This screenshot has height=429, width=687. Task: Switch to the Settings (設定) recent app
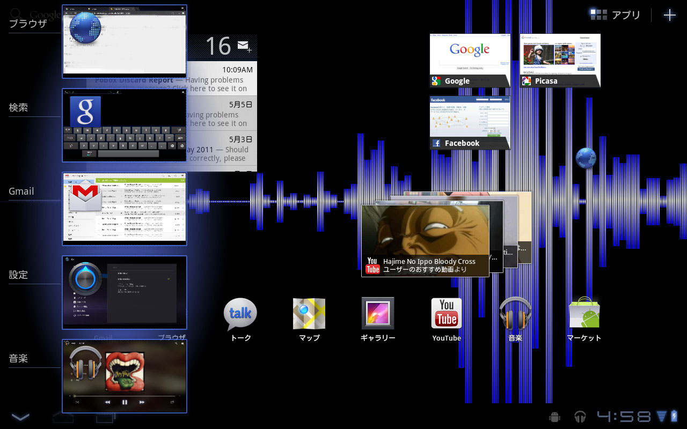pyautogui.click(x=125, y=293)
